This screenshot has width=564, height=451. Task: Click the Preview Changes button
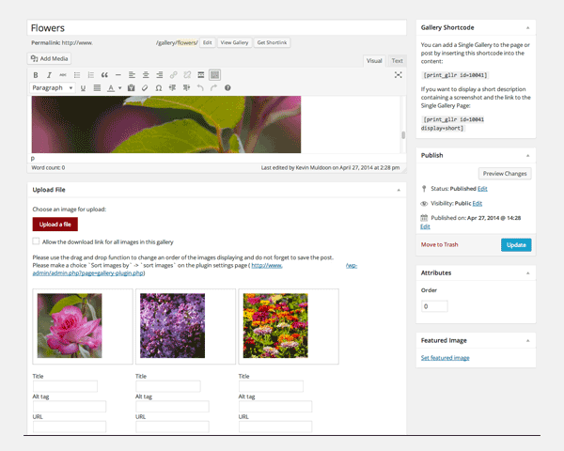505,174
